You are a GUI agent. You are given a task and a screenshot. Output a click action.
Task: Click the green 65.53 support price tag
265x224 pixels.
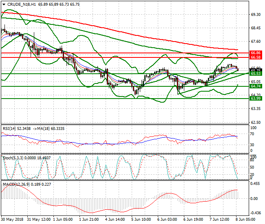256,74
